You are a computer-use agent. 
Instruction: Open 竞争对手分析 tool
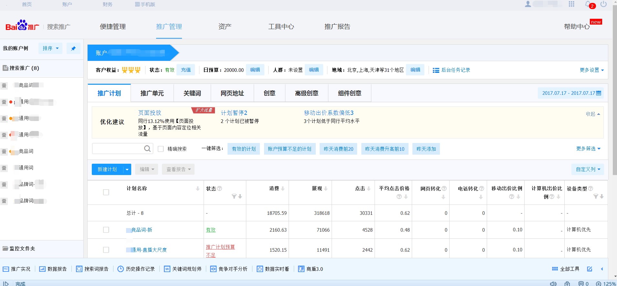pyautogui.click(x=229, y=269)
